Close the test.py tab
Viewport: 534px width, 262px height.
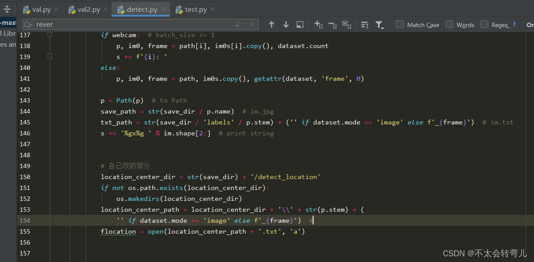[213, 9]
